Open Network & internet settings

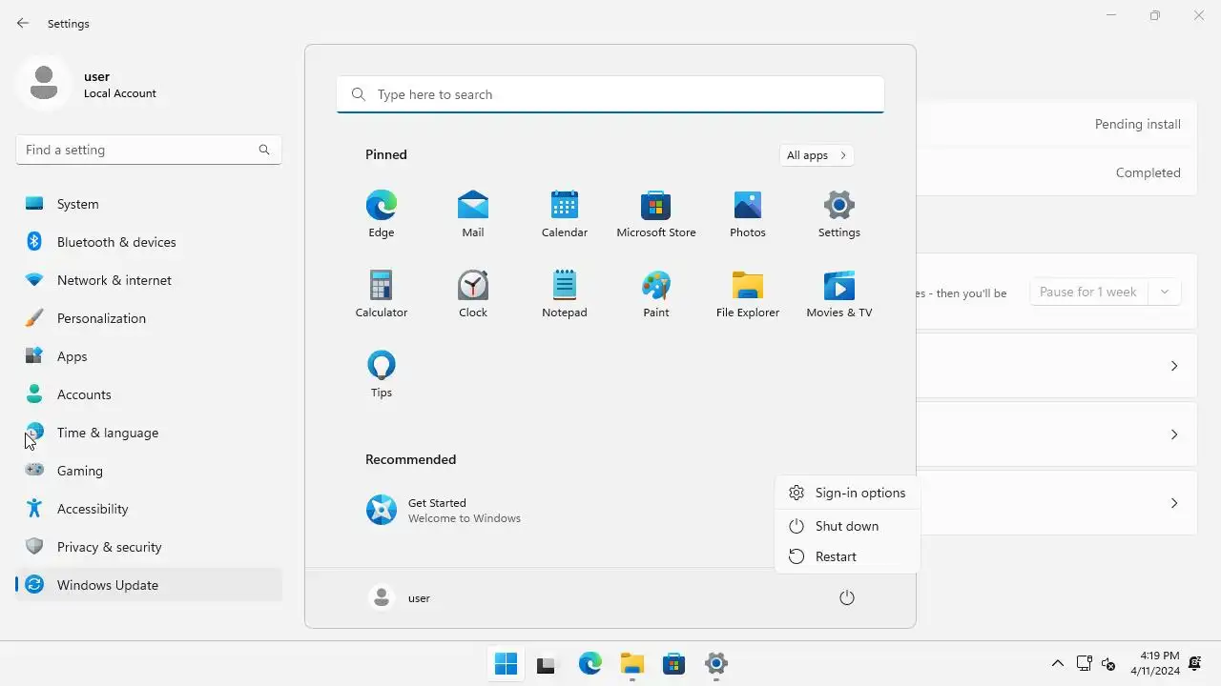tap(149, 280)
